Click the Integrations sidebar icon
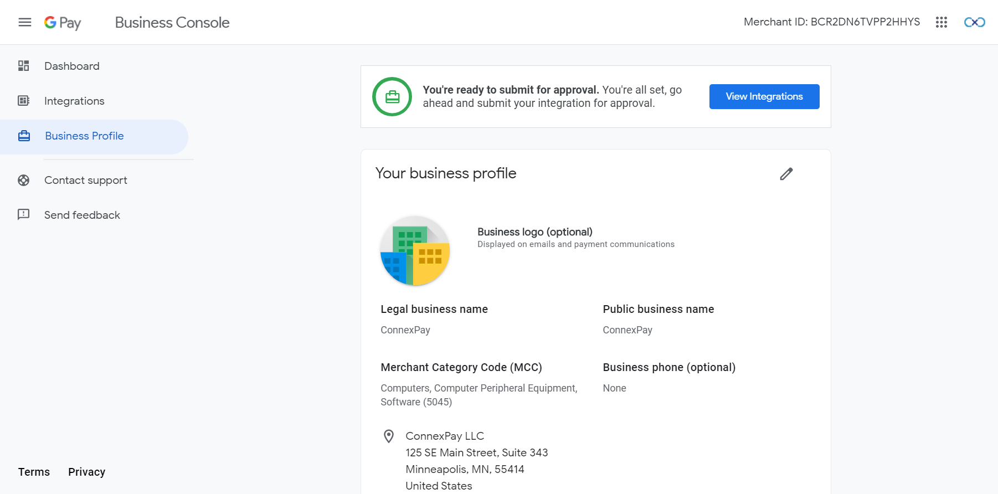Viewport: 998px width, 494px height. click(x=24, y=101)
